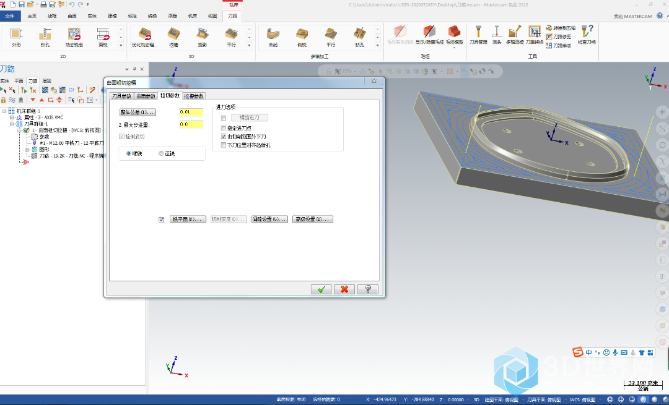This screenshot has height=405, width=669.
Task: Switch to the 曲面参数 dialog tab
Action: [146, 96]
